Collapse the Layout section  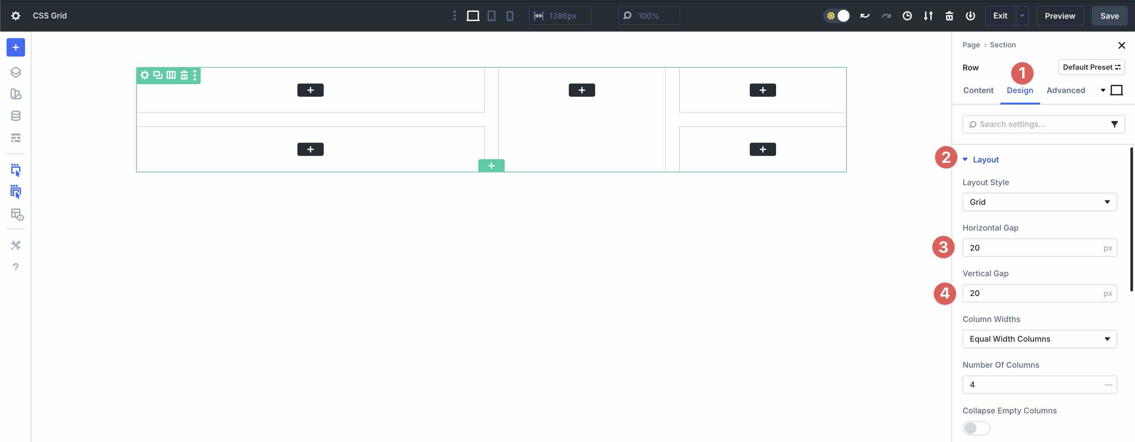(x=985, y=160)
